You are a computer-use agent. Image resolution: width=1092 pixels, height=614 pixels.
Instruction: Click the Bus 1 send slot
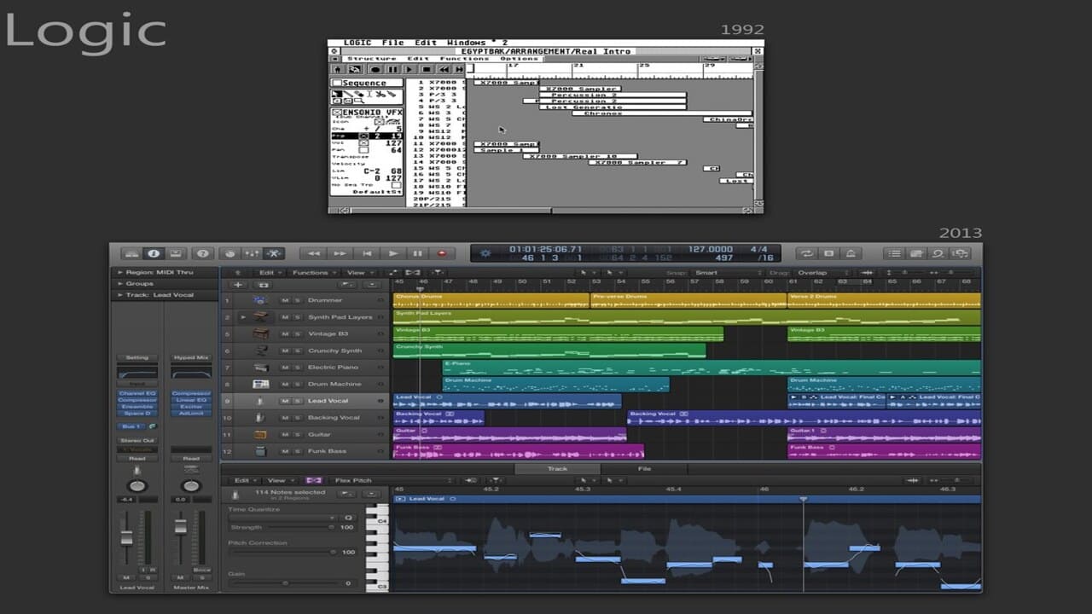[131, 426]
